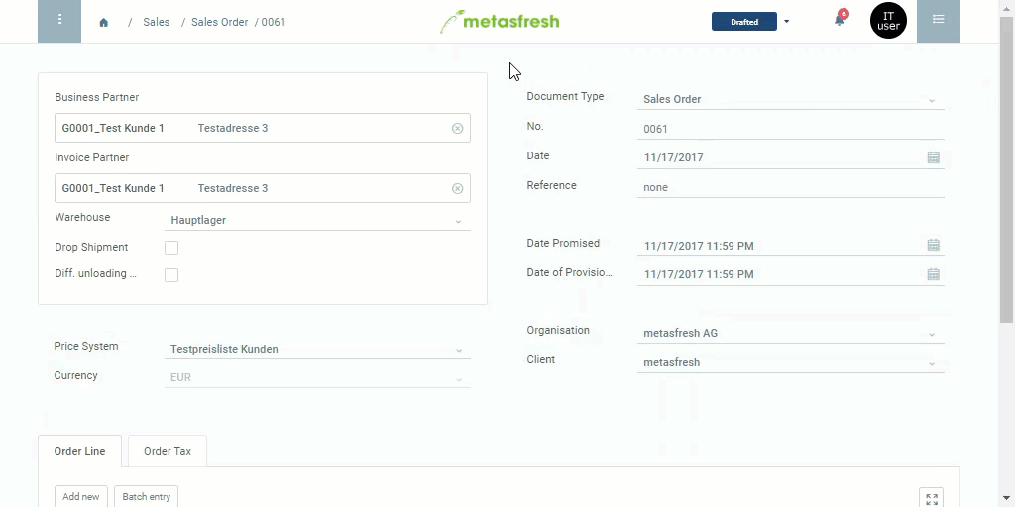Open calendar for Date Promised
The width and height of the screenshot is (1015, 507).
click(x=933, y=246)
